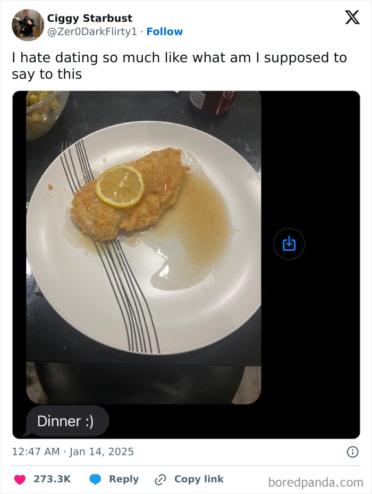Click the date Jan 14, 2025
Screen dimensions: 372x494
coord(100,451)
